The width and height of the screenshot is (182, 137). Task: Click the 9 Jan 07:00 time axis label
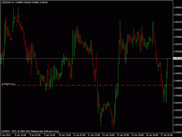coord(35,135)
